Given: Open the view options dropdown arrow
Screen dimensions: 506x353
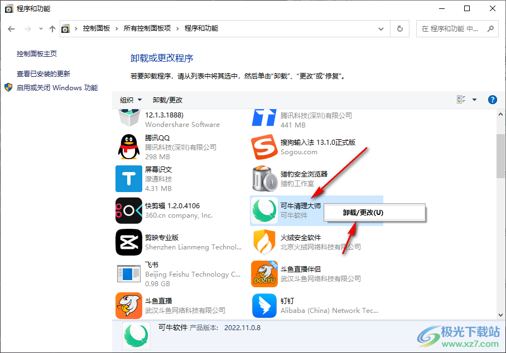Looking at the screenshot, I should [475, 100].
